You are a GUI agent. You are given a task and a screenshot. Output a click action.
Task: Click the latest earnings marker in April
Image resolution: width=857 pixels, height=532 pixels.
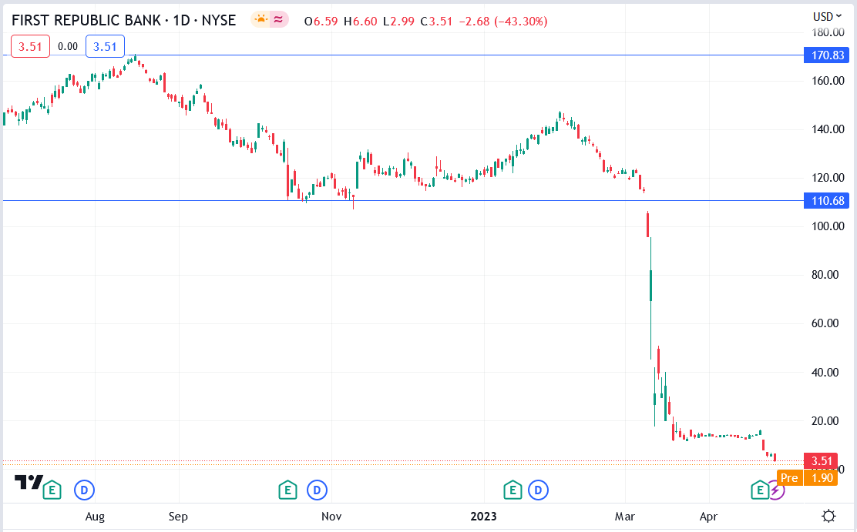pyautogui.click(x=760, y=489)
